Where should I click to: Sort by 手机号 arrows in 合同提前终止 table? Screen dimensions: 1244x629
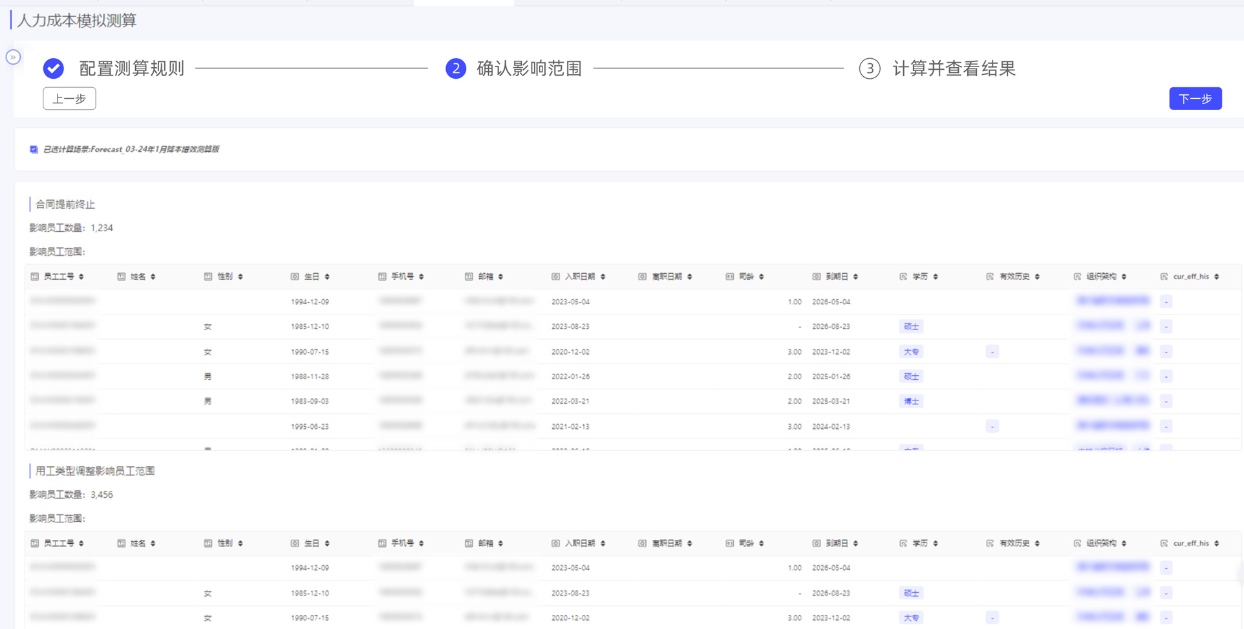pyautogui.click(x=422, y=276)
